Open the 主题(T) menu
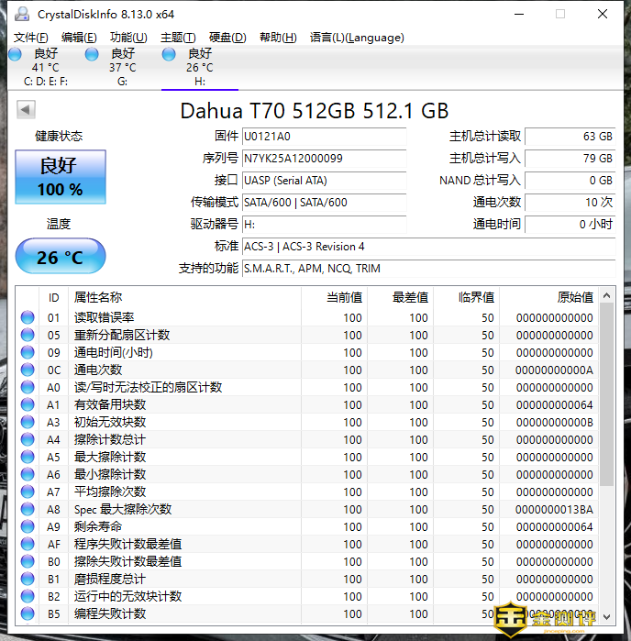 (178, 38)
